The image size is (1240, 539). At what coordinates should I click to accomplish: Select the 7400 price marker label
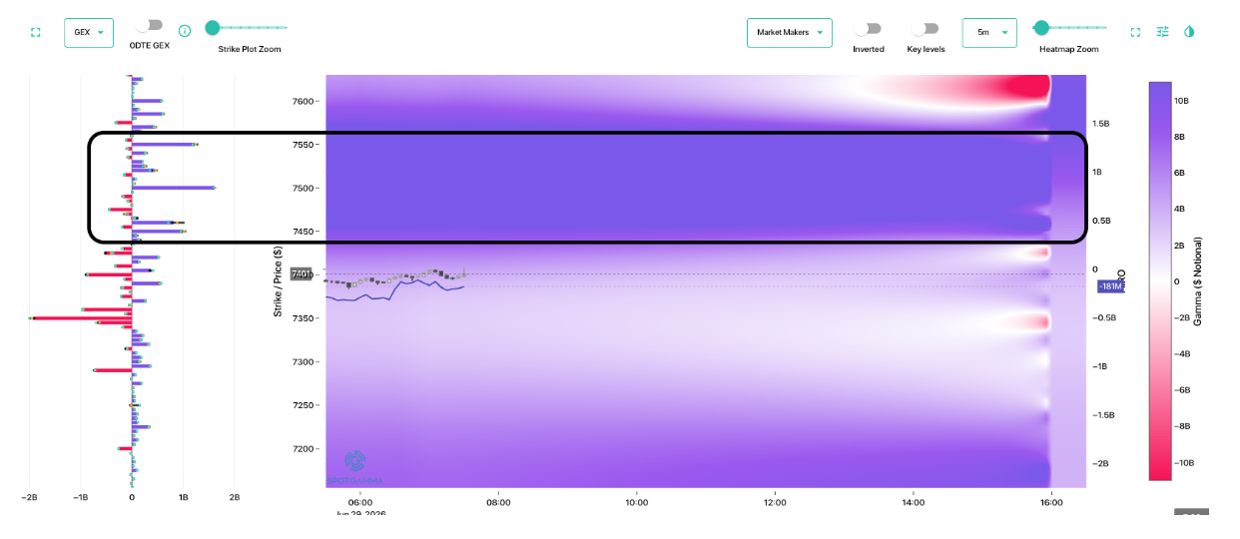[x=302, y=274]
